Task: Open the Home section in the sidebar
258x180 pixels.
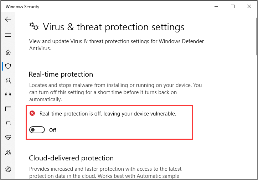Action: pyautogui.click(x=8, y=52)
